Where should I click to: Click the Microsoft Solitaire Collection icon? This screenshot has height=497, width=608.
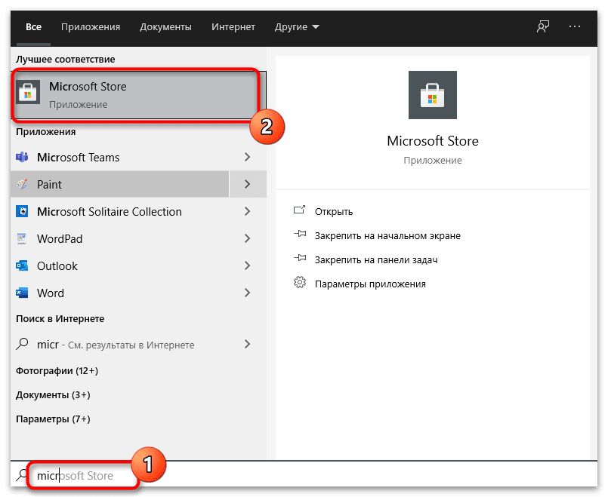tap(22, 211)
